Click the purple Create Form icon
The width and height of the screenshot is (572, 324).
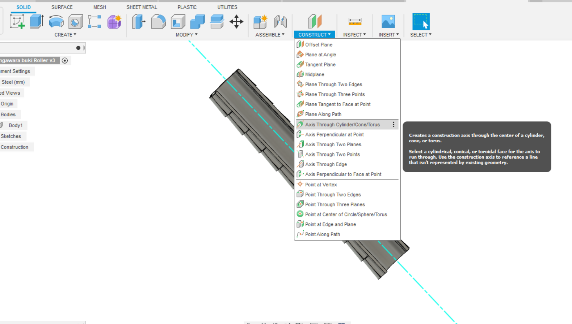point(114,22)
